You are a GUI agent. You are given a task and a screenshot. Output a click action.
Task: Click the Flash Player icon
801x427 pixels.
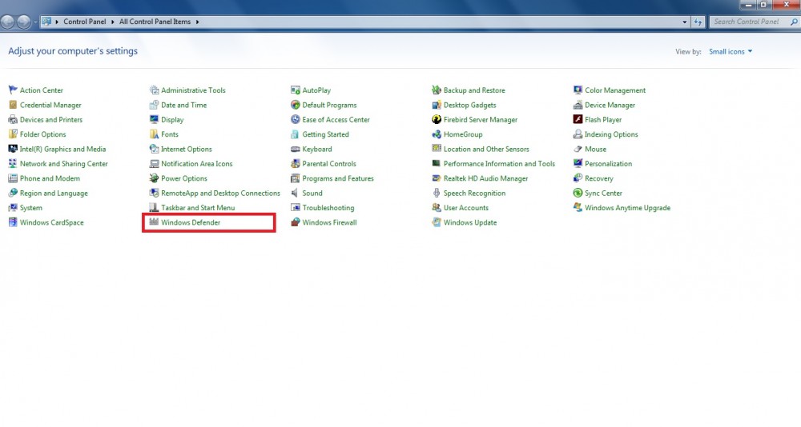pyautogui.click(x=578, y=120)
